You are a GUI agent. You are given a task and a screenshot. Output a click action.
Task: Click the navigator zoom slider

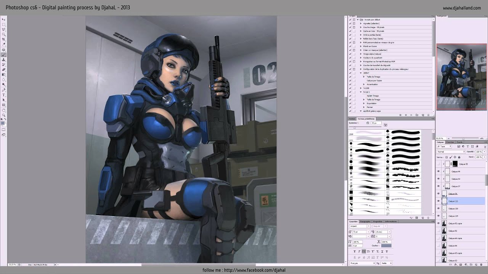pos(463,138)
